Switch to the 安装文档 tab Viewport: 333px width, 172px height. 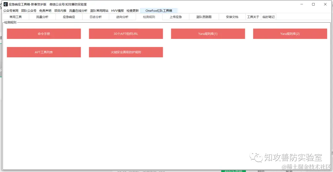click(232, 17)
